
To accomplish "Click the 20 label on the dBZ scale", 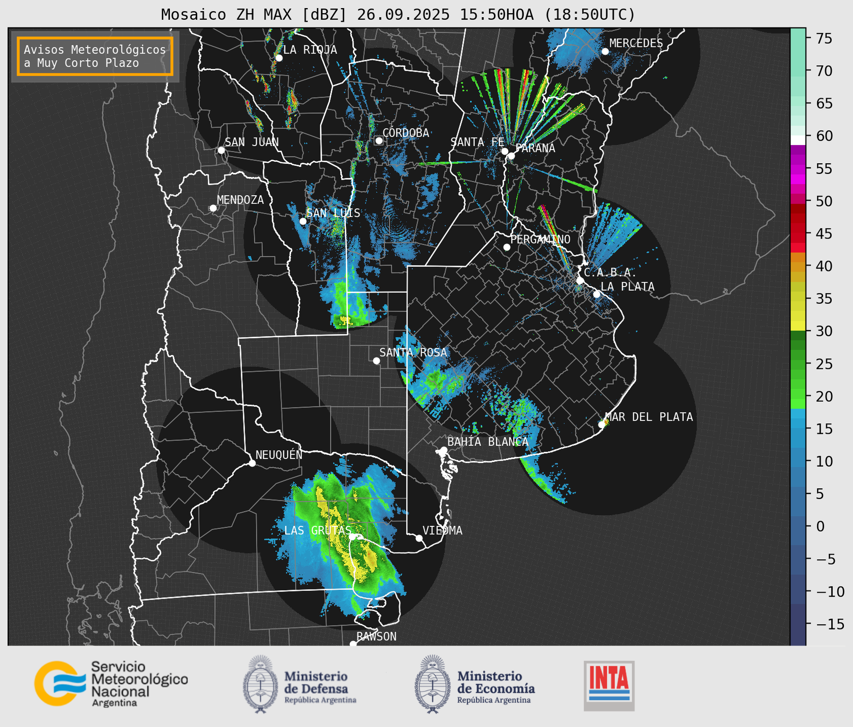I will coord(824,396).
